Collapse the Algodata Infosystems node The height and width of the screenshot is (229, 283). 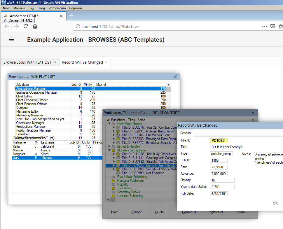109,150
